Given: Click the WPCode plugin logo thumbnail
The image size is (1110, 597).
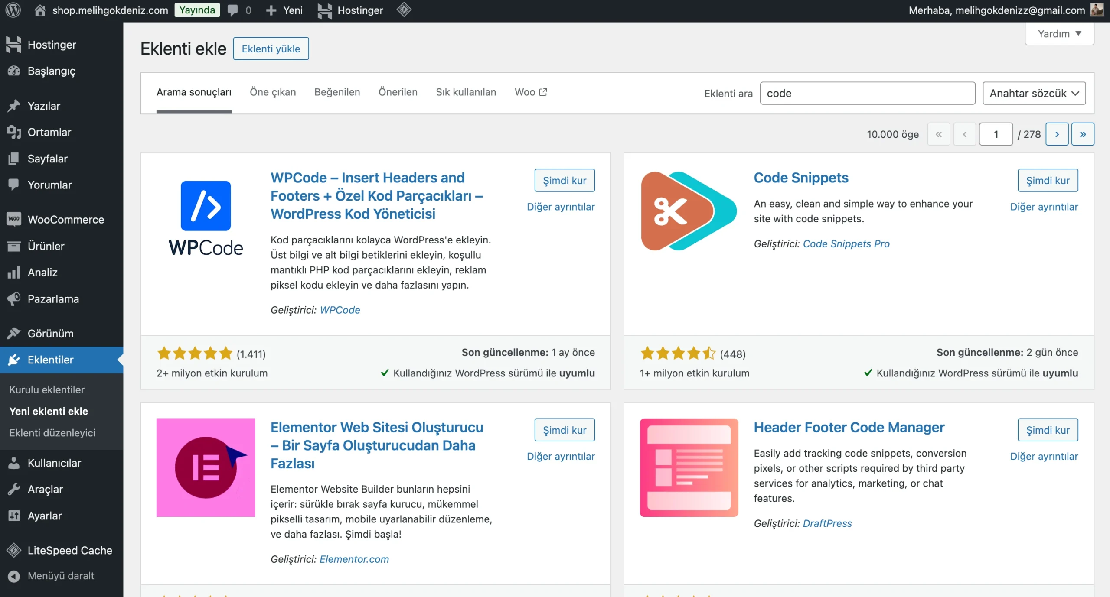Looking at the screenshot, I should pos(206,218).
